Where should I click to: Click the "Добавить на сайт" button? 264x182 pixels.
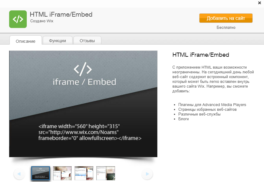(226, 18)
